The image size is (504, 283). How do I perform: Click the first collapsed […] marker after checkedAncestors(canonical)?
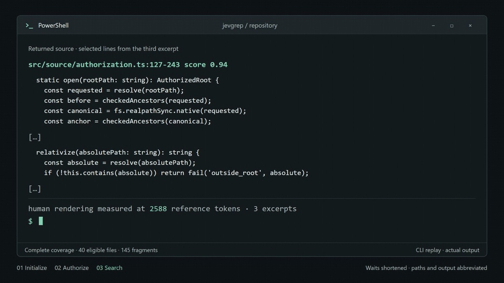[x=34, y=137]
